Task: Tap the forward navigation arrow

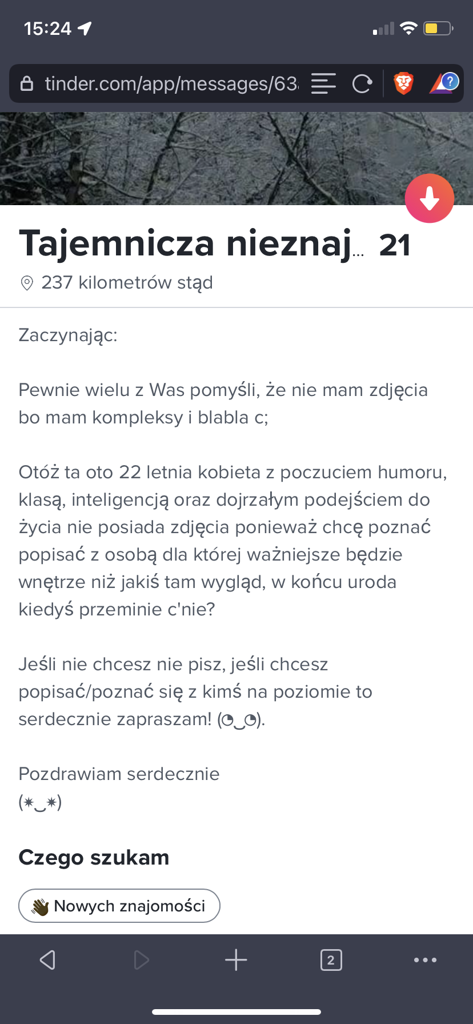Action: pyautogui.click(x=141, y=959)
